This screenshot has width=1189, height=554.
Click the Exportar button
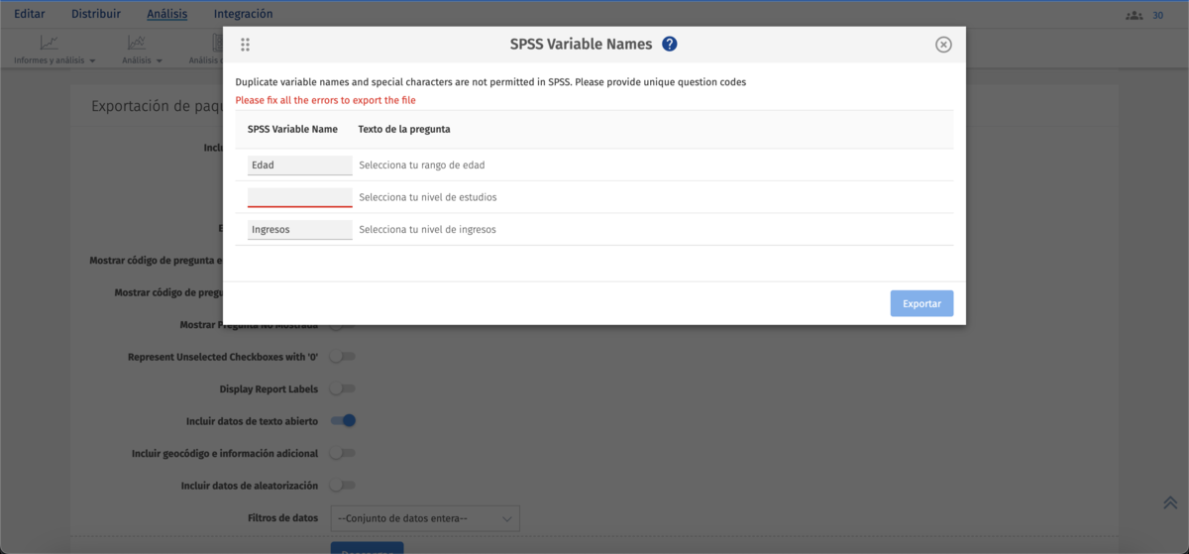pos(921,303)
